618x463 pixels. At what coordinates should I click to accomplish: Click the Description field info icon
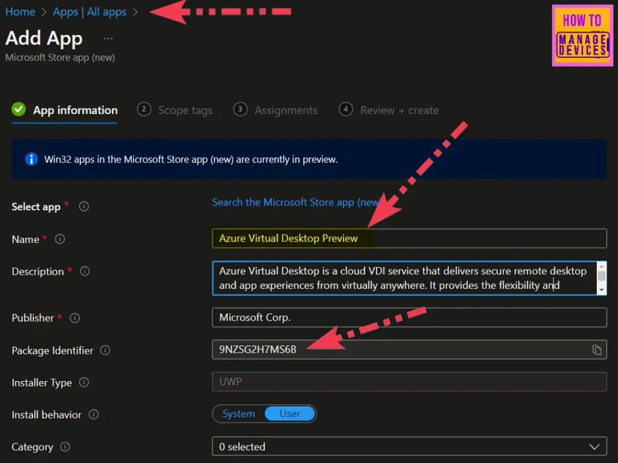pos(84,271)
